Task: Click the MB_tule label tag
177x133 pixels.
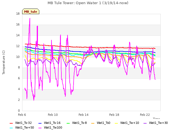Action: click(31, 11)
